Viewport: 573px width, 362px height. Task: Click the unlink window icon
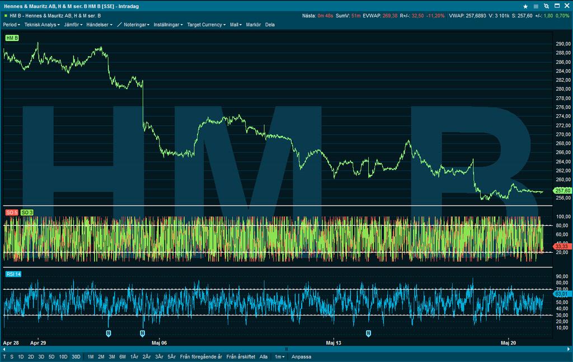click(546, 6)
